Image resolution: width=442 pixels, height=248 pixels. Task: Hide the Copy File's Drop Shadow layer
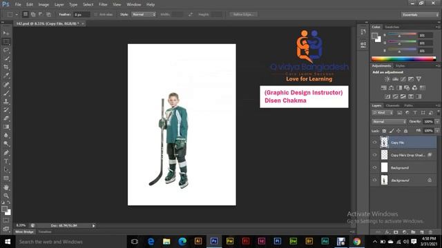click(x=374, y=155)
